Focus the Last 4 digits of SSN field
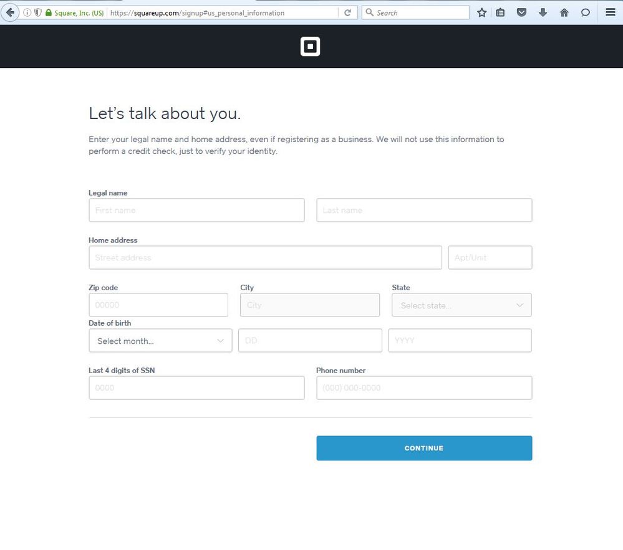This screenshot has height=550, width=623. coord(196,388)
